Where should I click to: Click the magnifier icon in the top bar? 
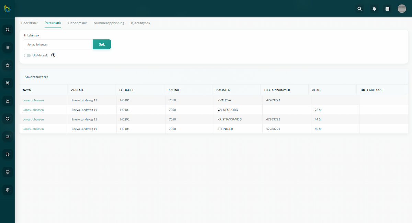[359, 9]
